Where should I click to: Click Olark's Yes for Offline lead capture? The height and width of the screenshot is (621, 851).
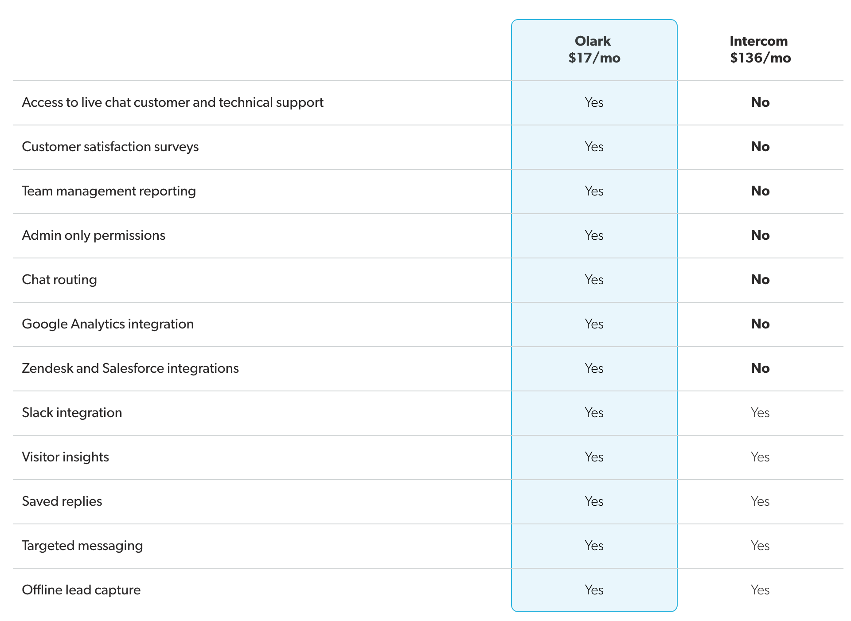[594, 590]
